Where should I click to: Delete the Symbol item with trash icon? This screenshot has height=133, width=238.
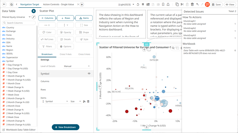88,101
